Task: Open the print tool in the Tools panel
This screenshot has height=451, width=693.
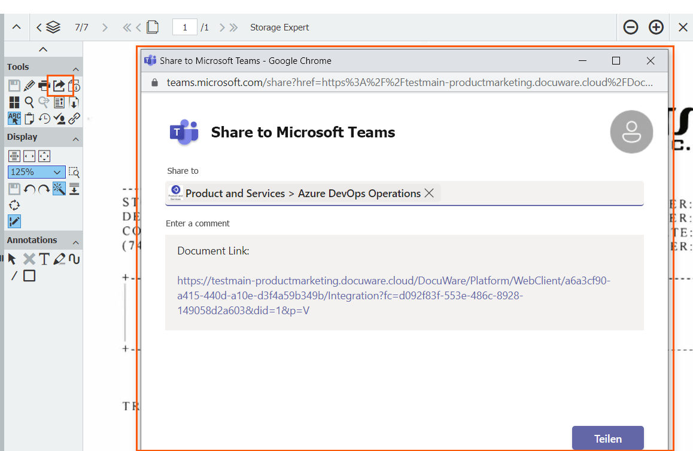Action: [44, 85]
